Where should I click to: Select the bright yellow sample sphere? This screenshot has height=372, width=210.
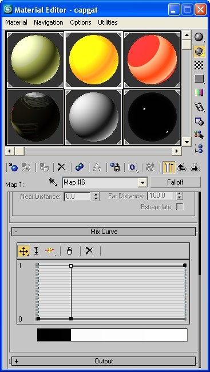pyautogui.click(x=93, y=60)
